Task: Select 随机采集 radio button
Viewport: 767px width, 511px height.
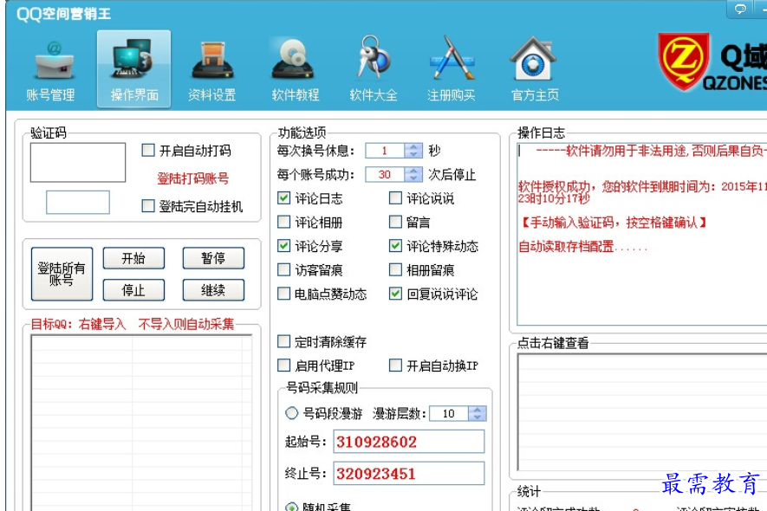Action: click(x=291, y=507)
